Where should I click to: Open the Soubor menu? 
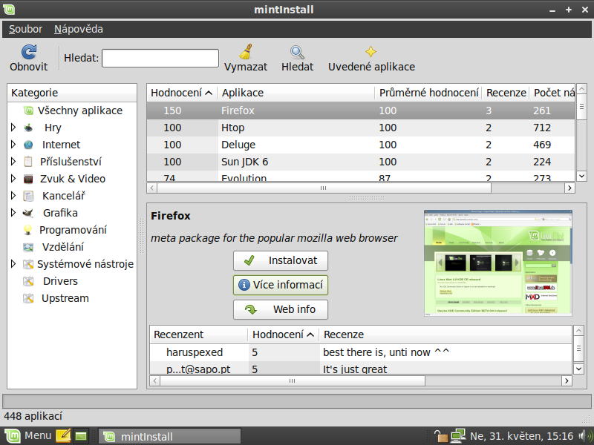[x=26, y=29]
